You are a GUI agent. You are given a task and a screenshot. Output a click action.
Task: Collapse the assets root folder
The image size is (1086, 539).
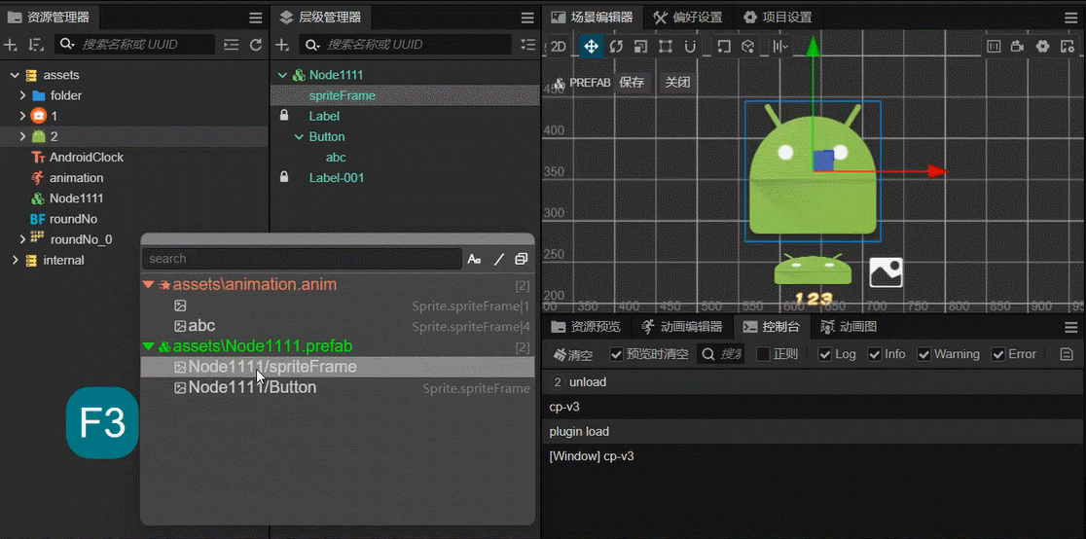[x=15, y=75]
